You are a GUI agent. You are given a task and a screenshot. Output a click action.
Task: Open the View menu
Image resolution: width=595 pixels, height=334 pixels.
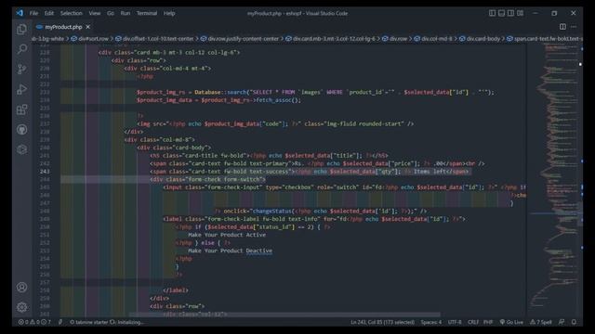point(95,13)
